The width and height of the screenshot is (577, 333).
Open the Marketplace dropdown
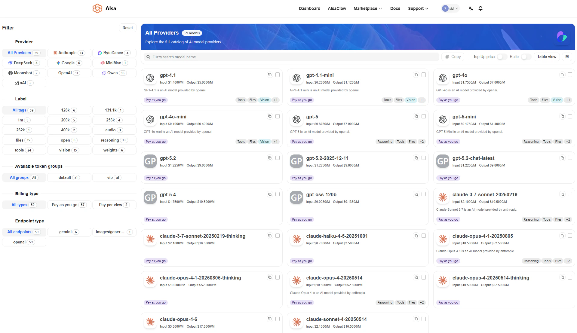tap(367, 8)
